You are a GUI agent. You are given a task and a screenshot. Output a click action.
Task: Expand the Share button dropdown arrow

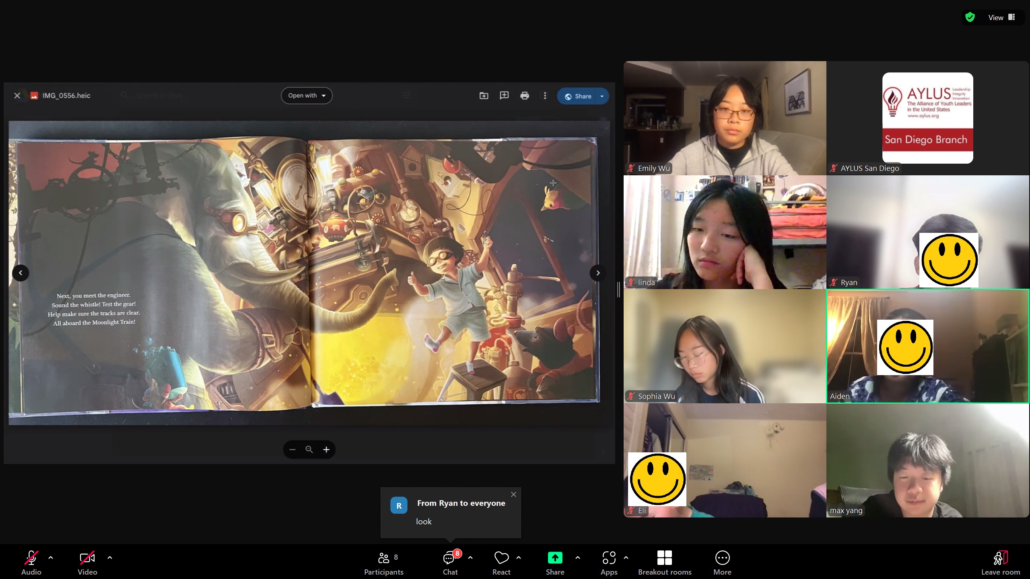point(602,96)
